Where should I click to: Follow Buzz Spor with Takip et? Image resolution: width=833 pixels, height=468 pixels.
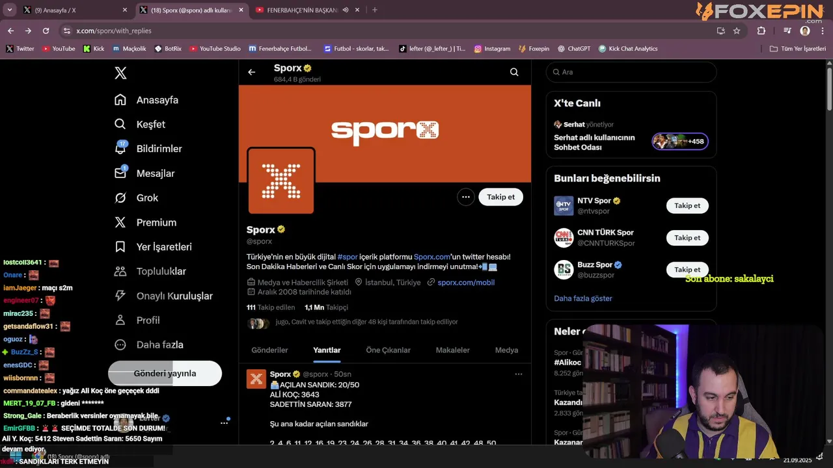[x=687, y=269]
